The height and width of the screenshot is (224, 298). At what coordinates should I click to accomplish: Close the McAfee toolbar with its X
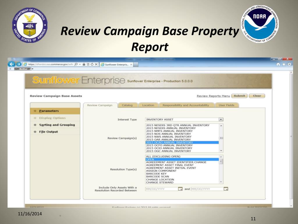click(10, 69)
